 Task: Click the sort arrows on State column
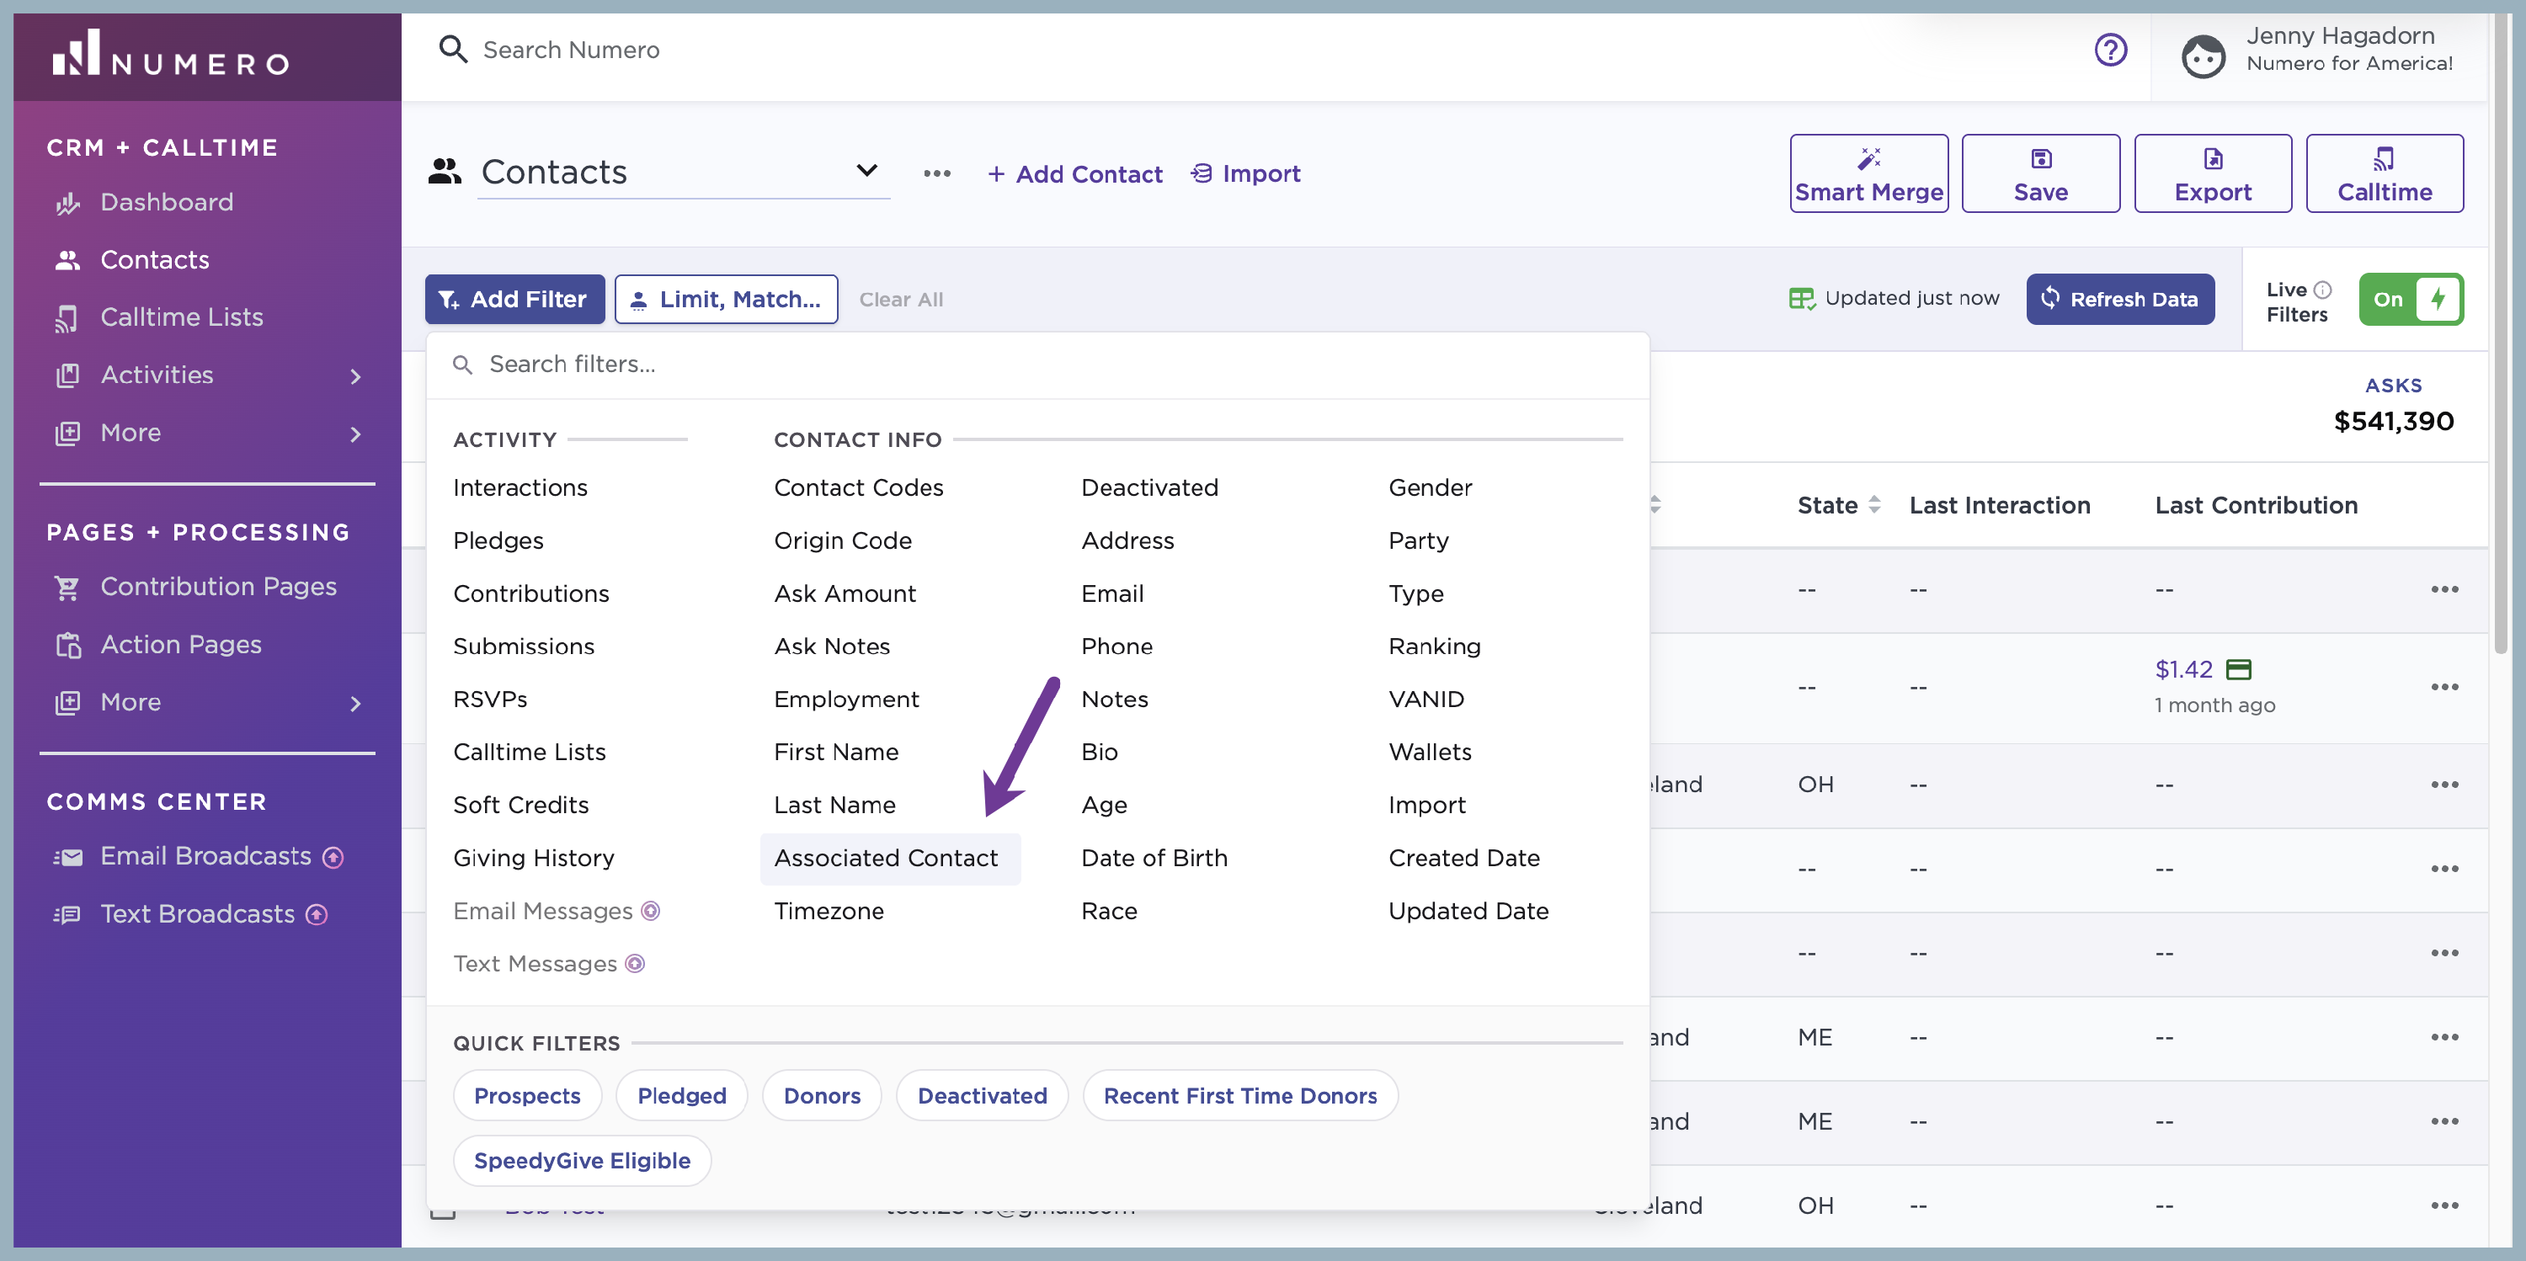click(1874, 505)
